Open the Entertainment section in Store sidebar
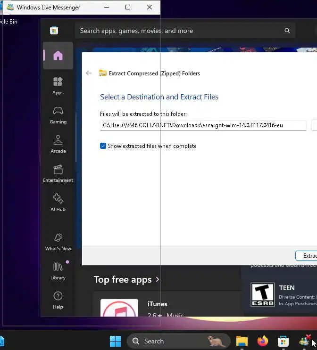This screenshot has width=317, height=350. (x=58, y=174)
